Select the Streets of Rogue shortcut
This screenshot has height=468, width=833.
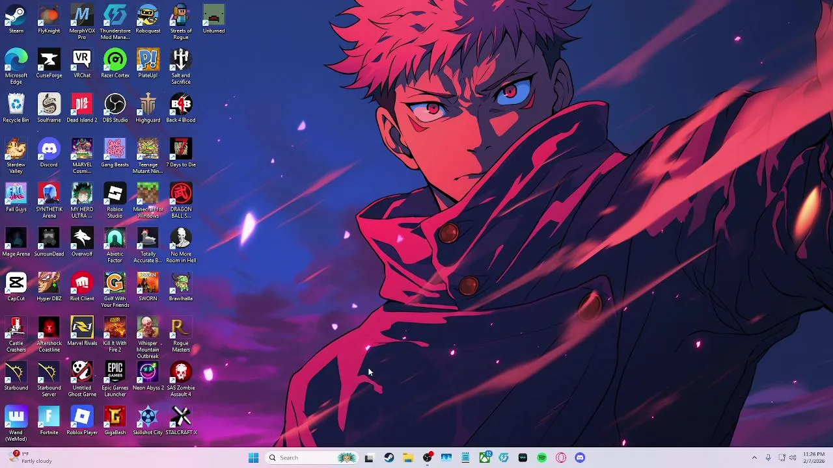[181, 22]
